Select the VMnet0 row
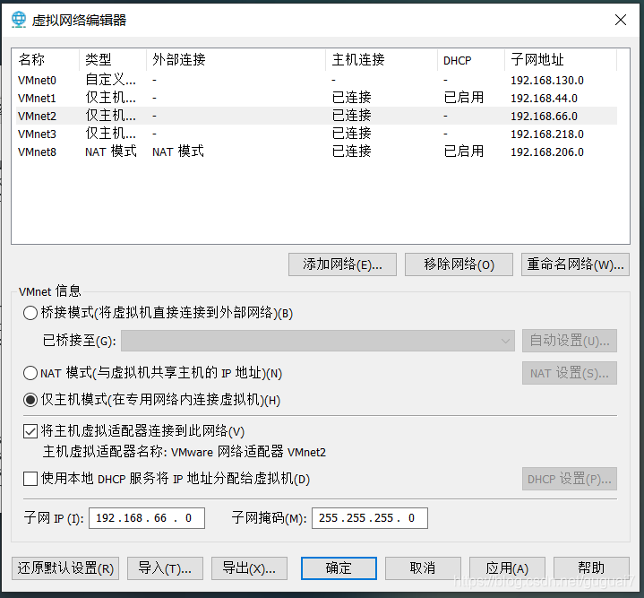The width and height of the screenshot is (644, 598). tap(316, 80)
